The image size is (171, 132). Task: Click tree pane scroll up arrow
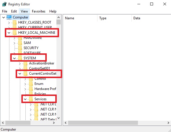pyautogui.click(x=58, y=17)
